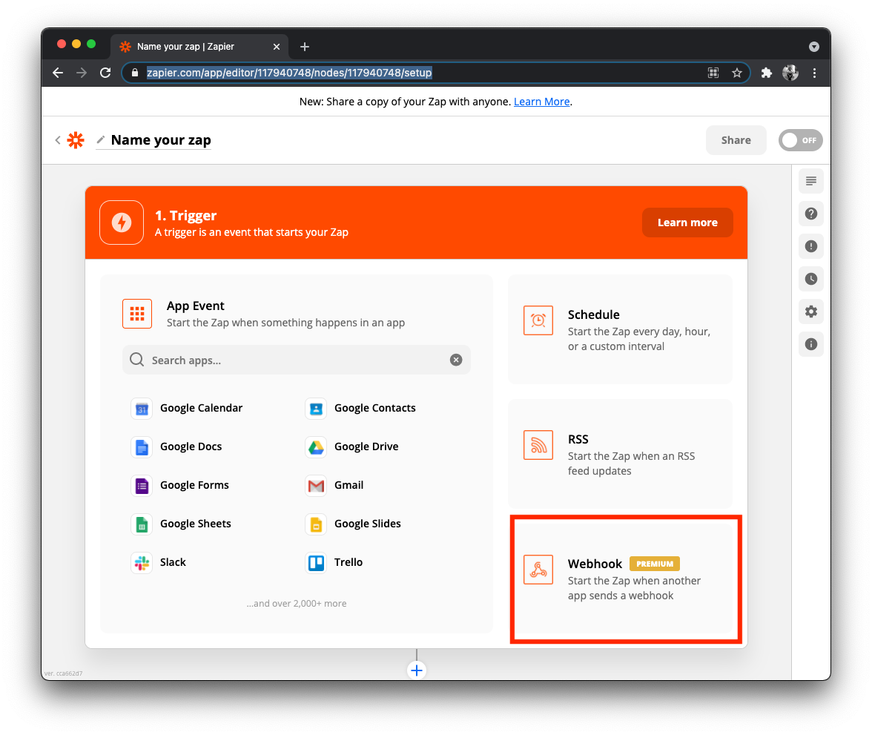Click the '...and over 2,000+ more' text
872x735 pixels.
coord(297,603)
